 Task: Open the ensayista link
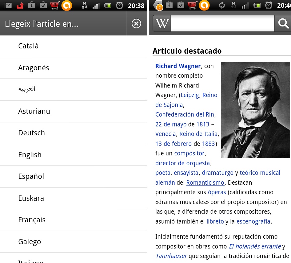click(x=186, y=173)
